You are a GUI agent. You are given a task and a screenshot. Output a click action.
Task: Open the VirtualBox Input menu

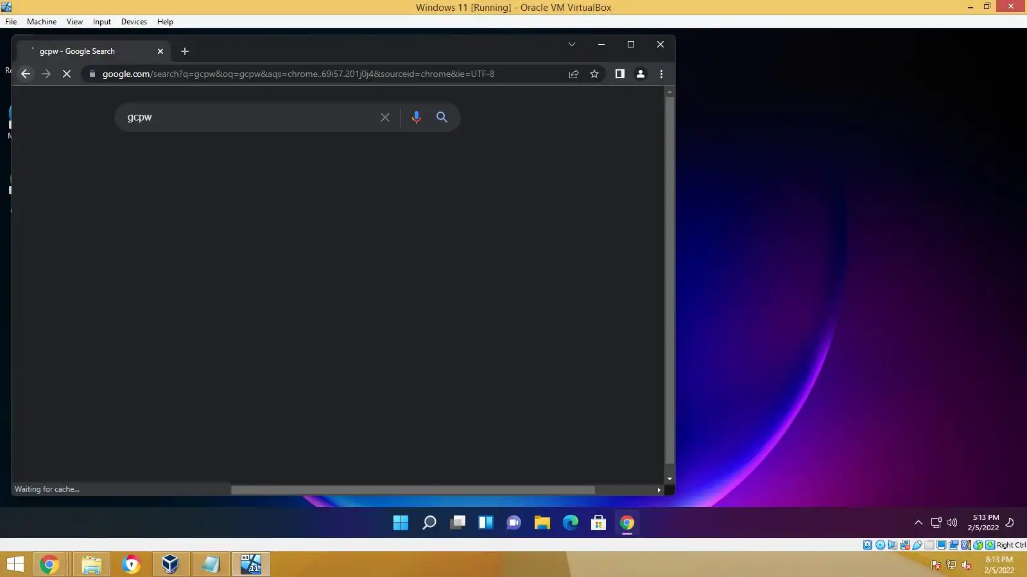pos(101,22)
